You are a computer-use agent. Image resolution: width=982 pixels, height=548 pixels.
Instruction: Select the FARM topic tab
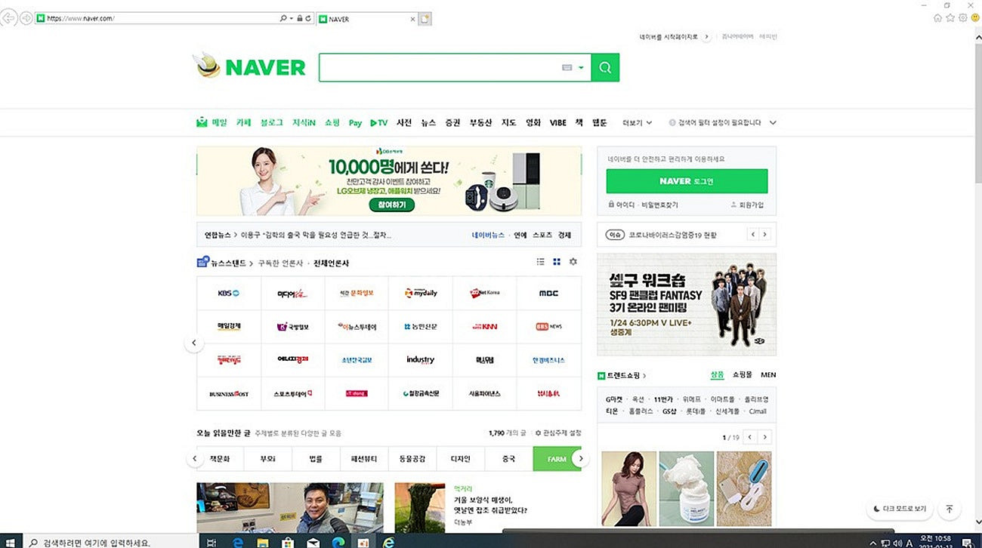point(557,459)
